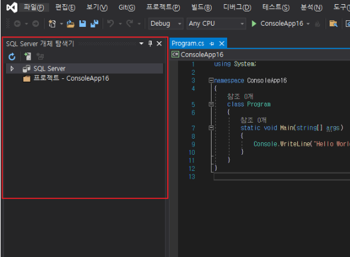Screen dimensions: 350x257
Task: Click line number 13 in editor
Action: point(192,177)
